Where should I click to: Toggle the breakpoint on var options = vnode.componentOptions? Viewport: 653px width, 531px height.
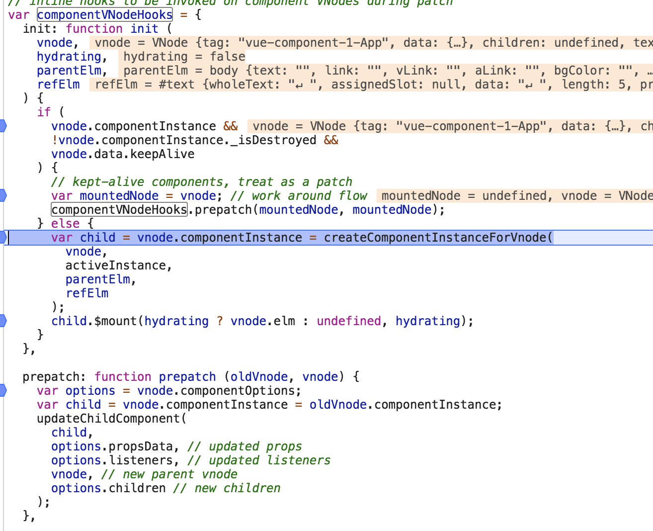(x=3, y=390)
